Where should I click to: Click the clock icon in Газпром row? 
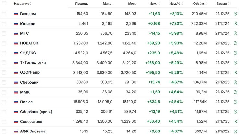[x=235, y=14]
